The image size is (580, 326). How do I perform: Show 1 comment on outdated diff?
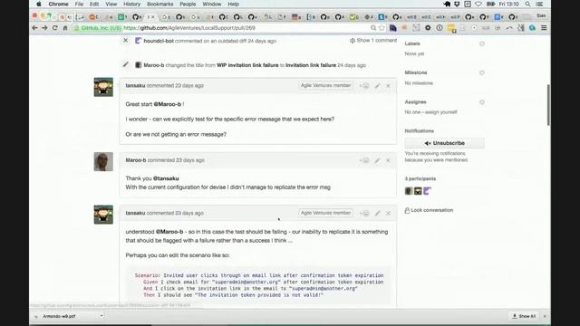373,40
